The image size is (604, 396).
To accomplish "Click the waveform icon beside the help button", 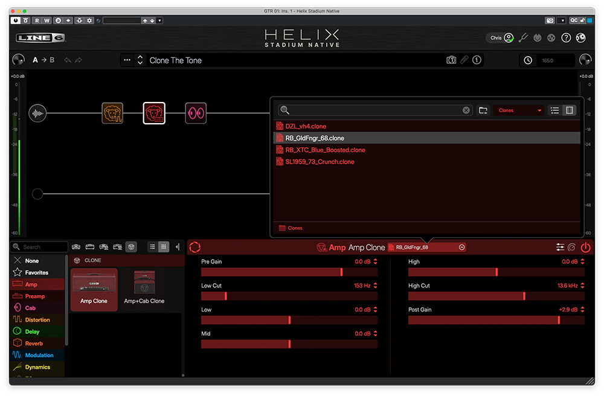I will point(551,37).
